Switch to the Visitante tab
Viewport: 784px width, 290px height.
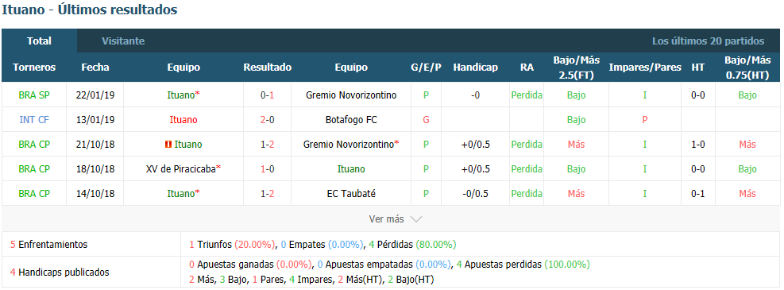(123, 41)
